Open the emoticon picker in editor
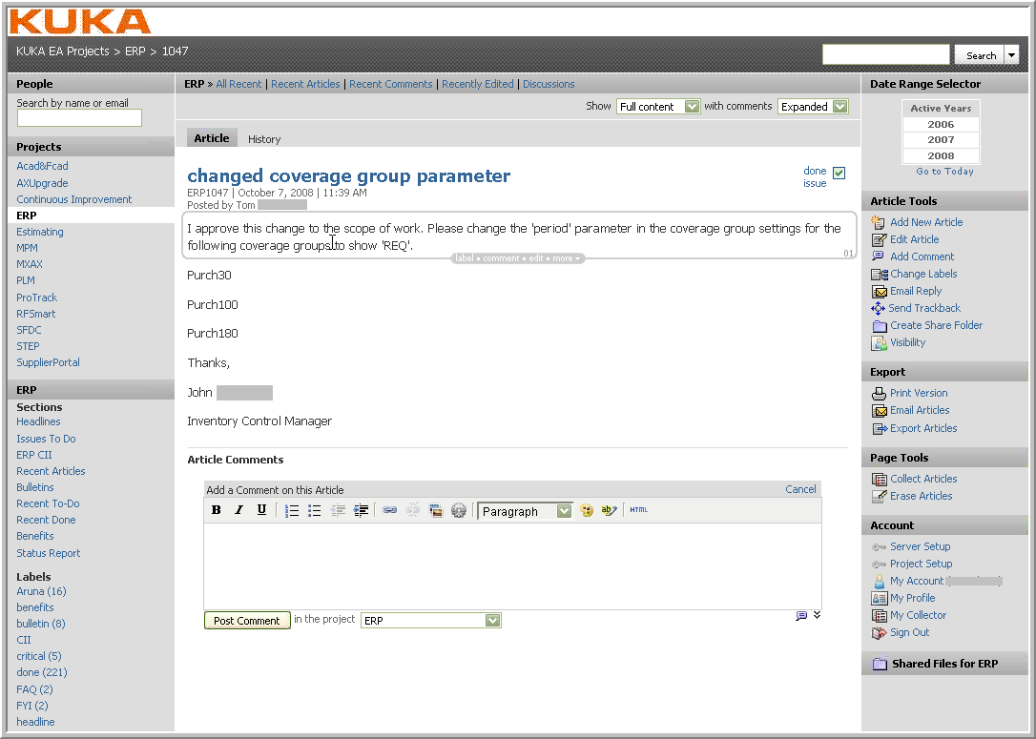Viewport: 1036px width, 739px height. (587, 510)
